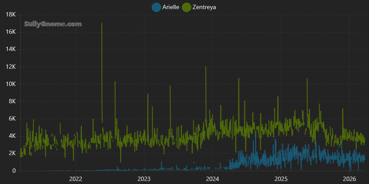Click the 12K y-axis label
This screenshot has height=184, width=369.
[x=10, y=67]
